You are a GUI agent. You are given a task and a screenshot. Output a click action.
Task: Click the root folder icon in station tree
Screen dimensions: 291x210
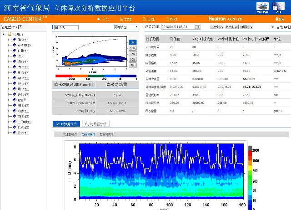pyautogui.click(x=9, y=34)
